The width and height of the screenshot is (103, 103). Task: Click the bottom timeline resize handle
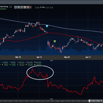point(51,99)
